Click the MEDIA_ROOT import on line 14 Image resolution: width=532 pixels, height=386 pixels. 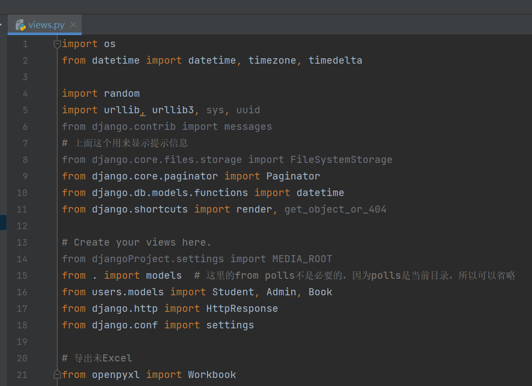302,259
